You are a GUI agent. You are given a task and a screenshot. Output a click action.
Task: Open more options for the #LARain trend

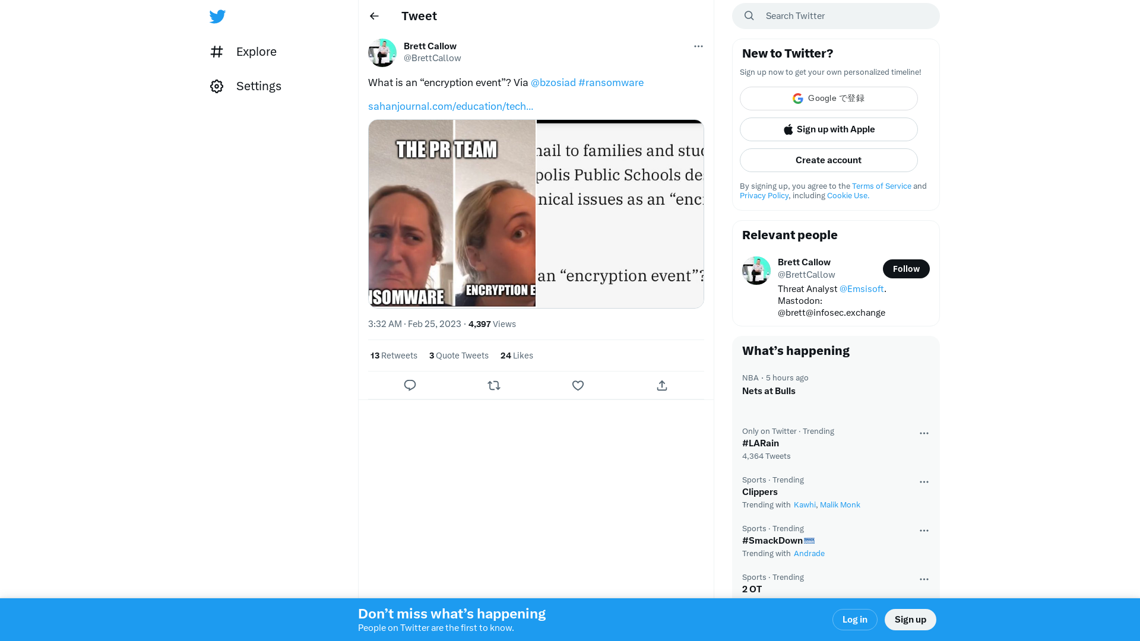[924, 433]
